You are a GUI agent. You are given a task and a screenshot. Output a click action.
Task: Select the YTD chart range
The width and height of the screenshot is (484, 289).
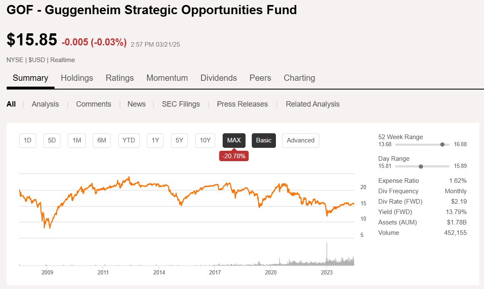point(129,140)
